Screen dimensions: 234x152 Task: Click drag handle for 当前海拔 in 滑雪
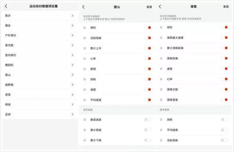click(161, 140)
